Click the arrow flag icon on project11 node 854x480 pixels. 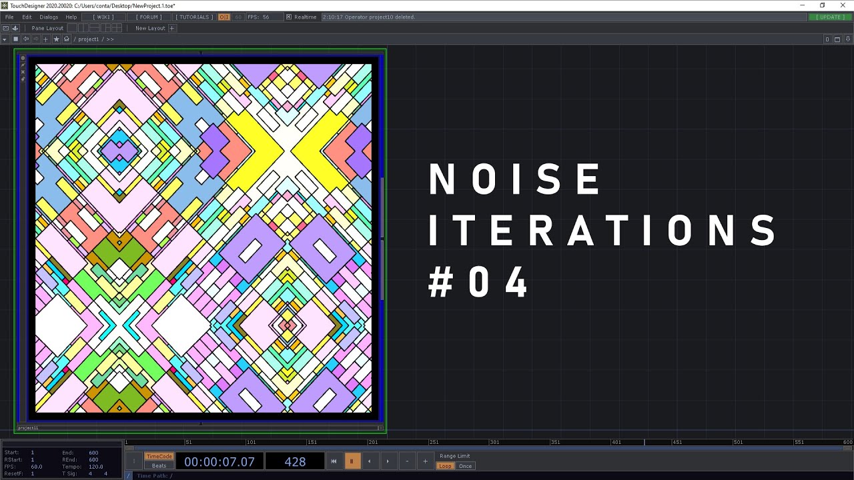[23, 65]
